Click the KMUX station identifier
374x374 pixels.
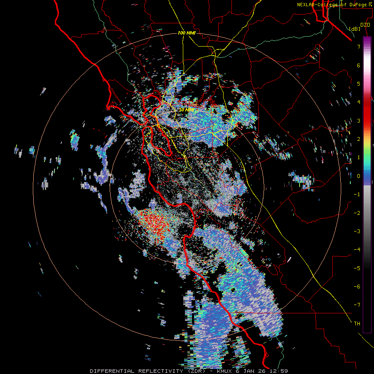[225, 371]
